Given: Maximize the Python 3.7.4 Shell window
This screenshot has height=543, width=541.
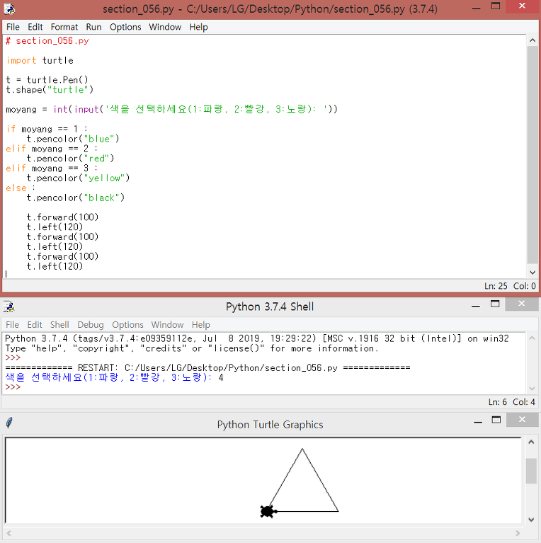Looking at the screenshot, I should point(495,304).
